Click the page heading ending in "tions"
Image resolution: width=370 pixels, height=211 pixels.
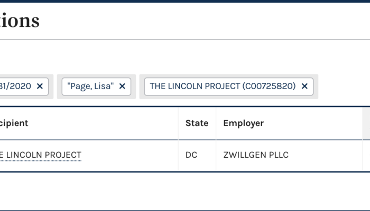(20, 21)
